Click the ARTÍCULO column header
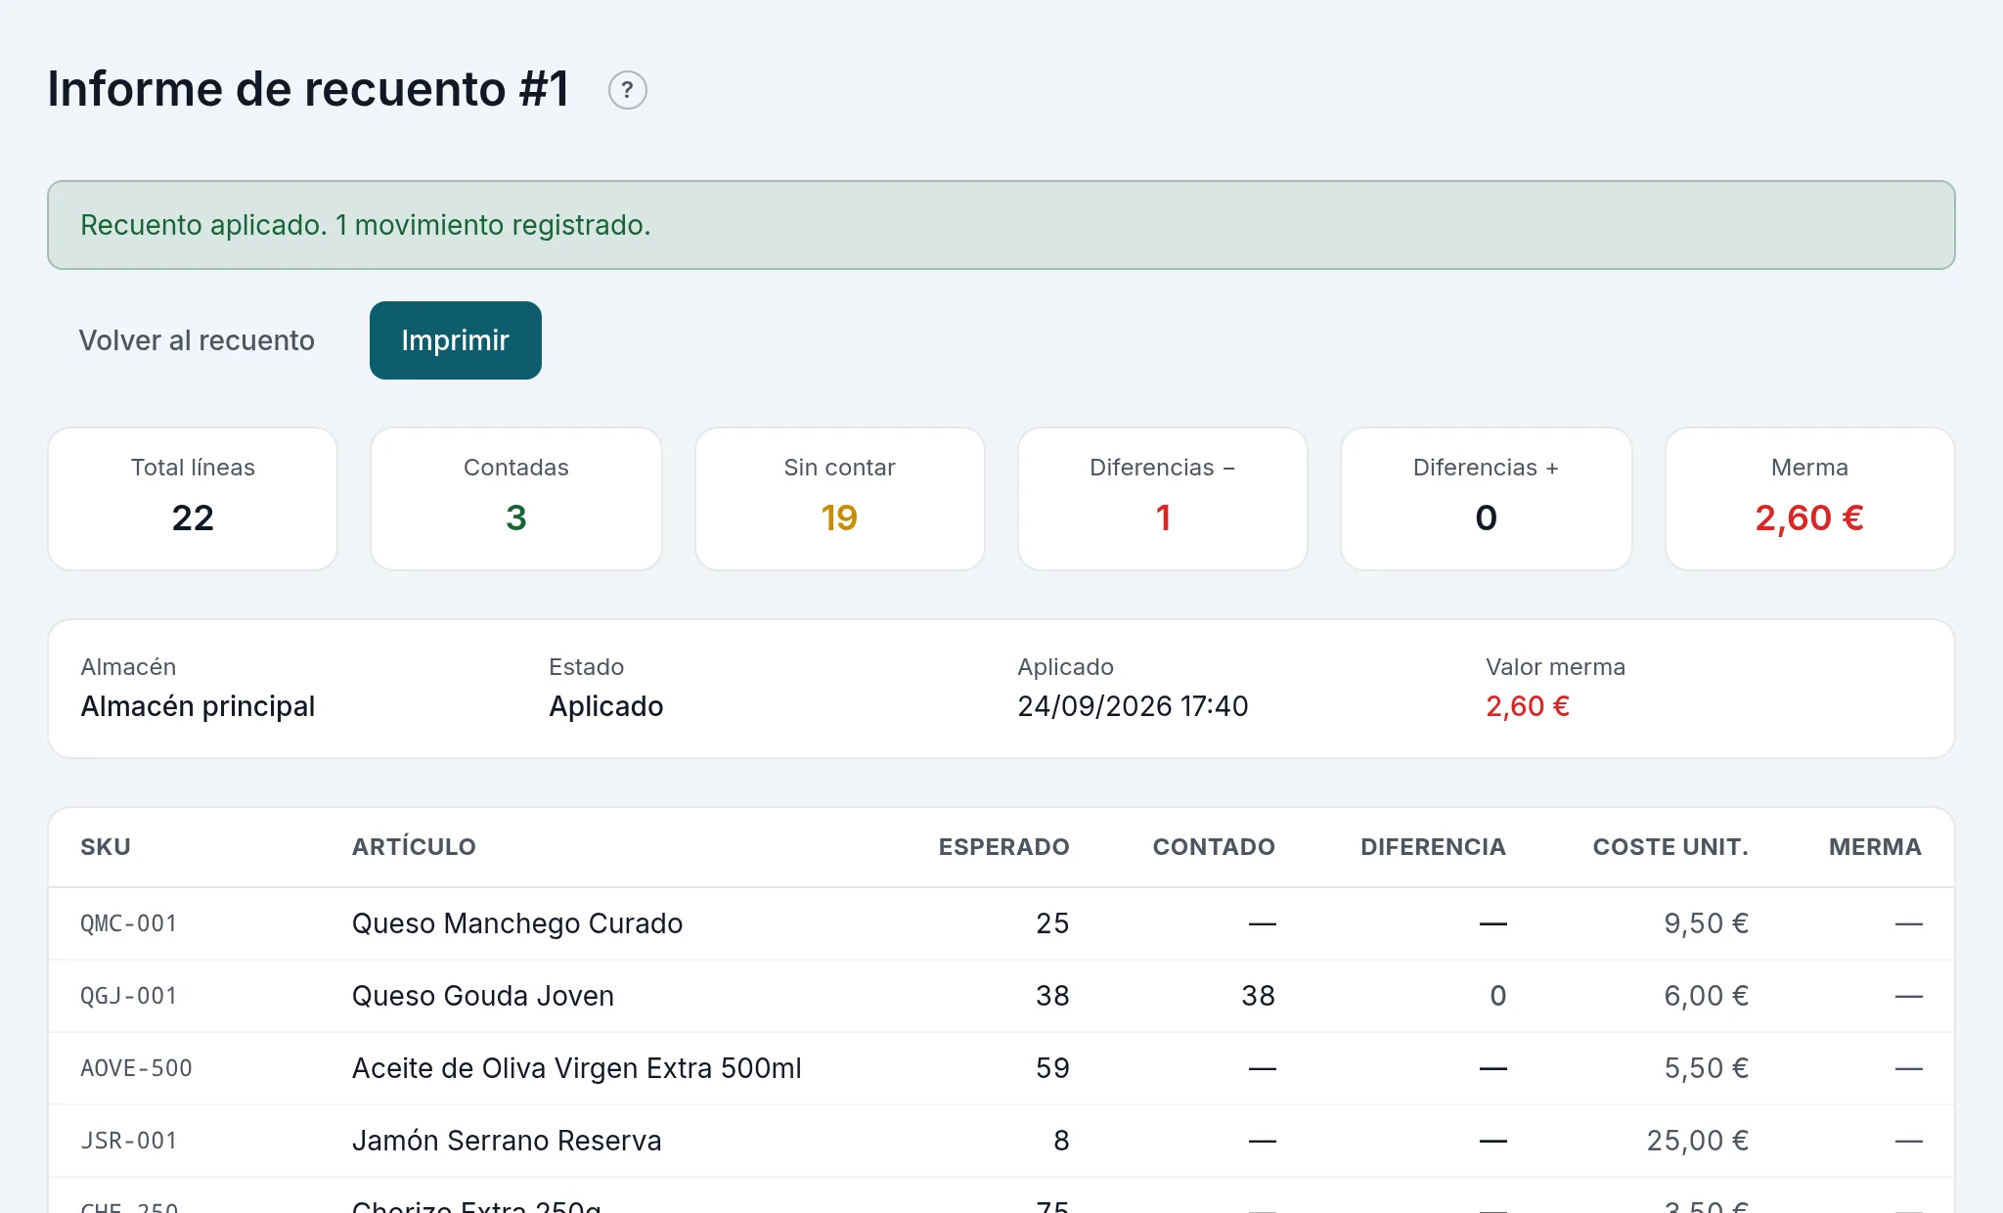2003x1213 pixels. click(414, 847)
